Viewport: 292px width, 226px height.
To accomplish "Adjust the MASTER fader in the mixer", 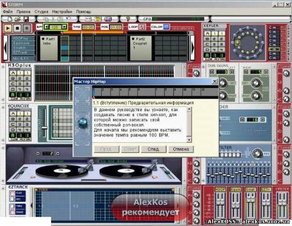I will (x=282, y=205).
